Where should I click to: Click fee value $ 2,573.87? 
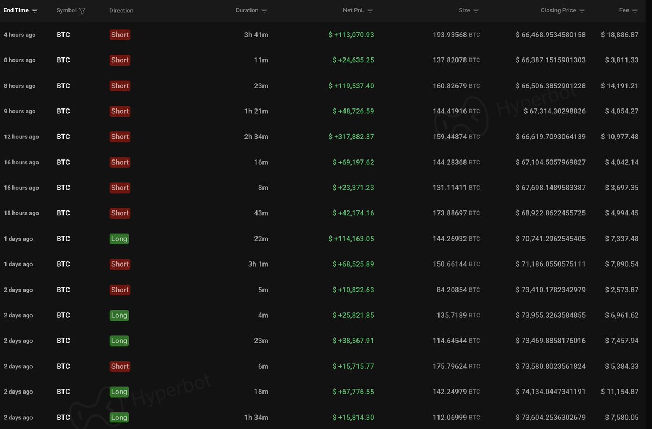coord(622,290)
